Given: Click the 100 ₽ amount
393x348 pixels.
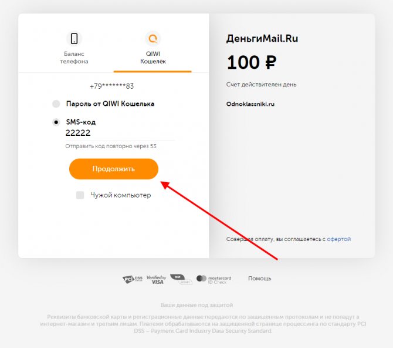Looking at the screenshot, I should [252, 62].
